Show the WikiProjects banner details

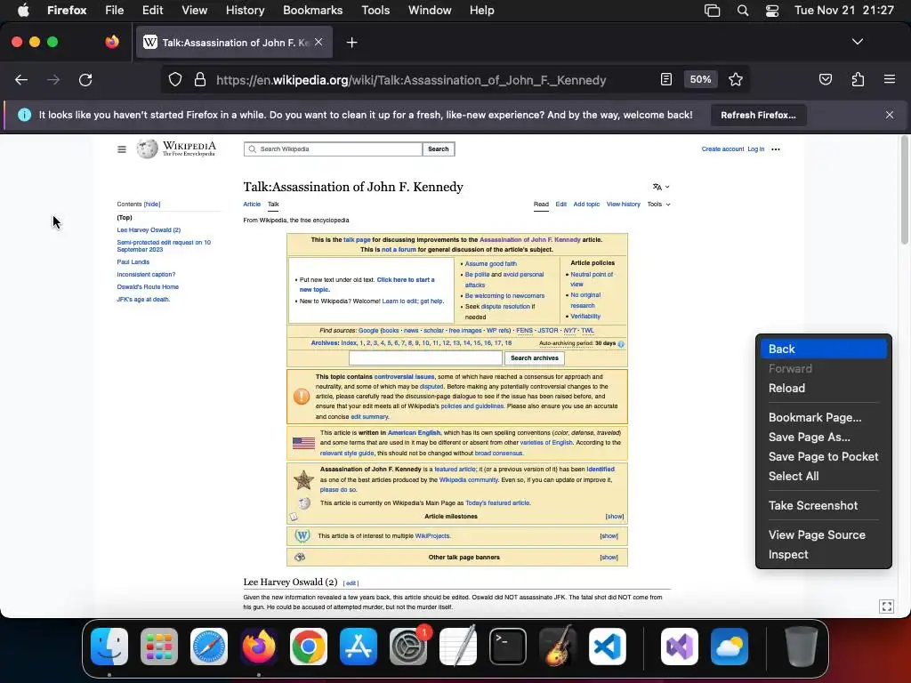(x=609, y=536)
